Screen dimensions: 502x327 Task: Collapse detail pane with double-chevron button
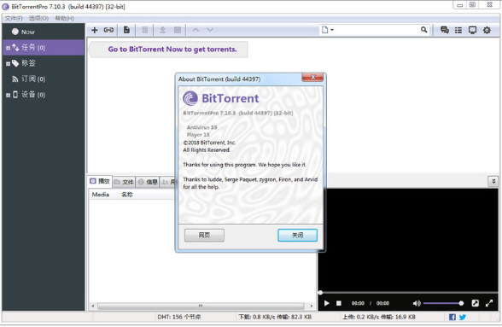tap(493, 182)
